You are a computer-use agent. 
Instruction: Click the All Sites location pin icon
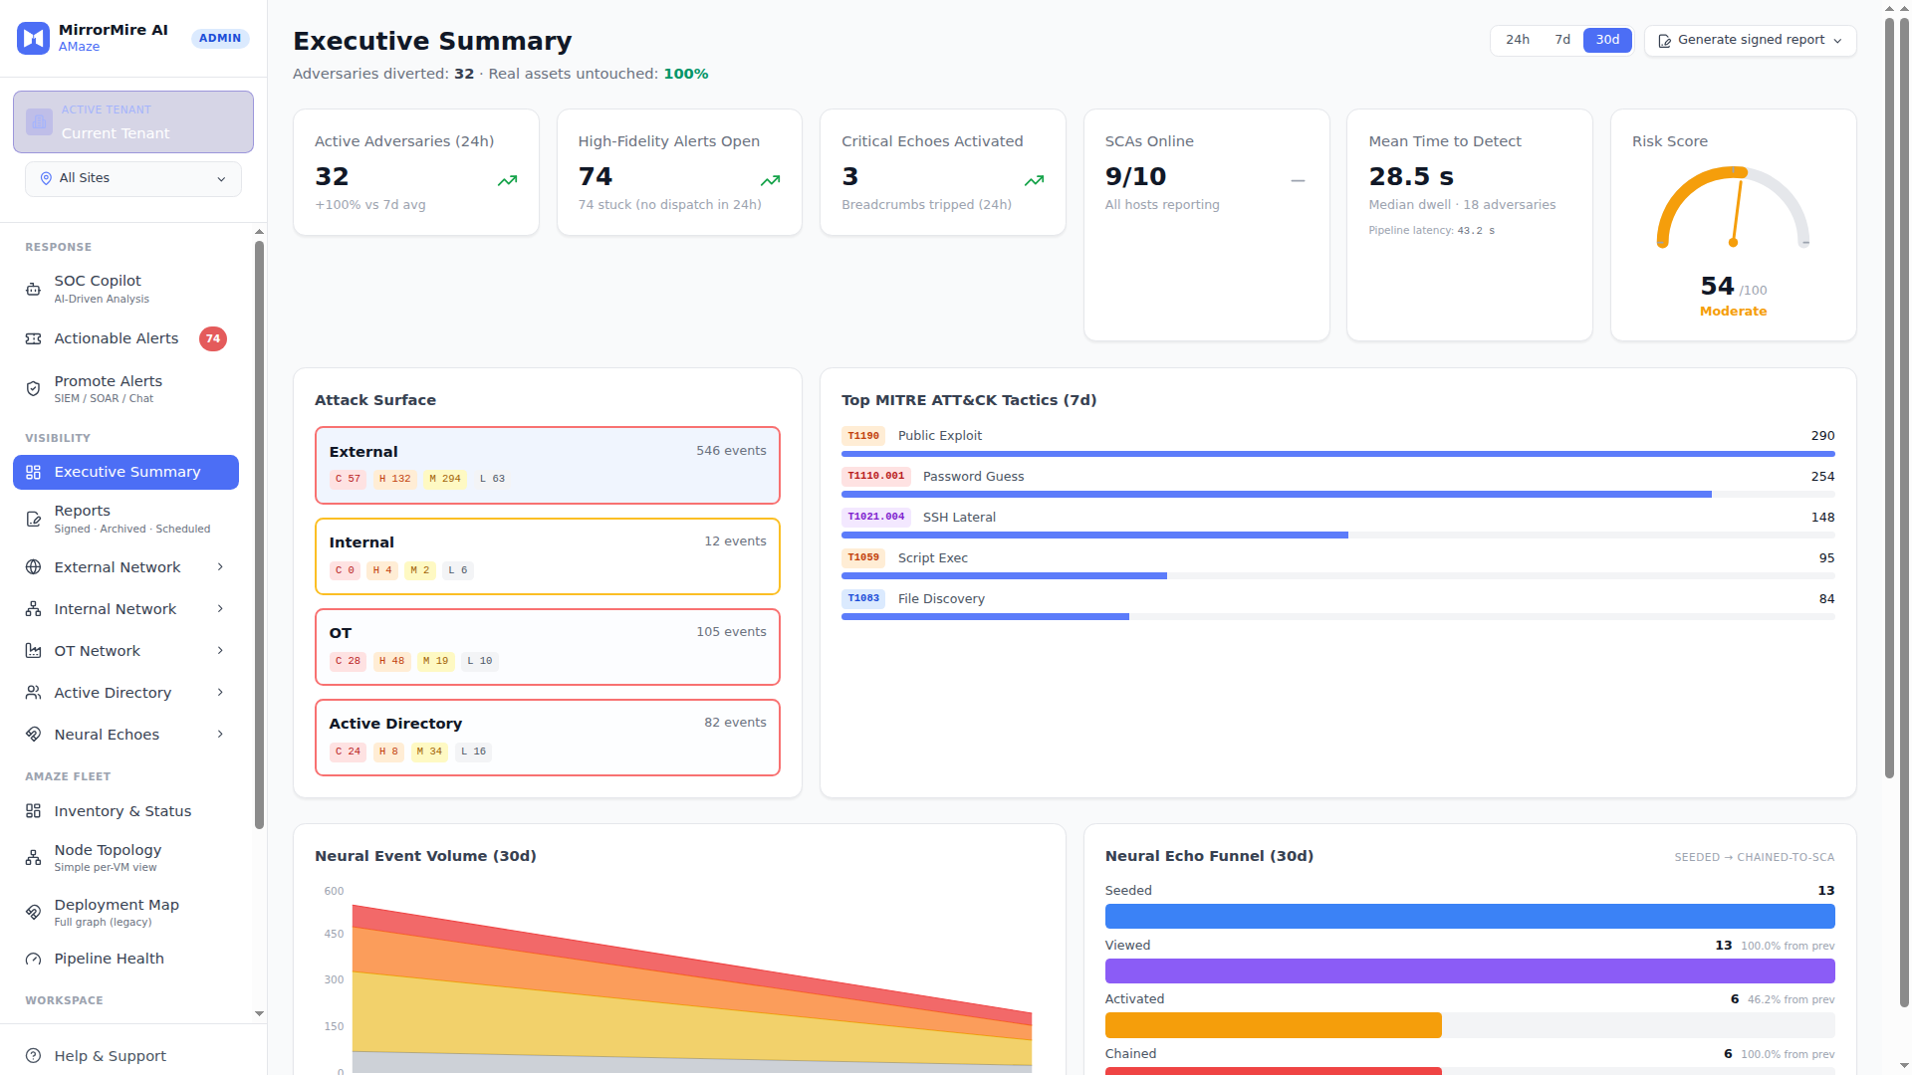(46, 178)
